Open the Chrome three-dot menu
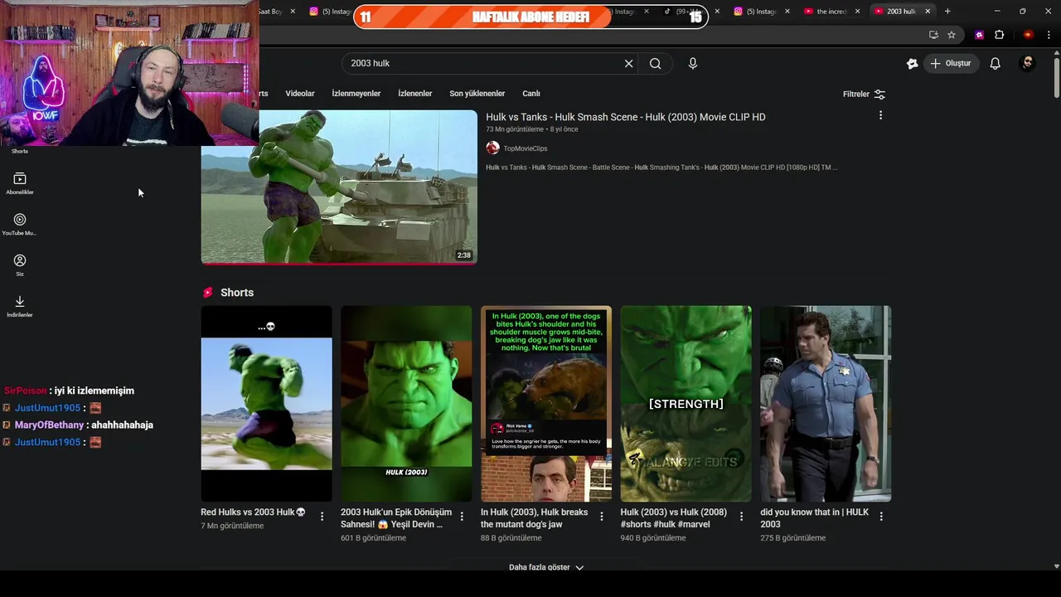This screenshot has height=597, width=1061. (1049, 35)
